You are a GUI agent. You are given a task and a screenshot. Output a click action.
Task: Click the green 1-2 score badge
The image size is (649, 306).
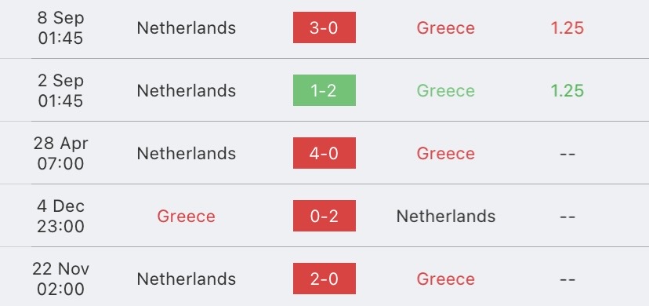pos(324,90)
